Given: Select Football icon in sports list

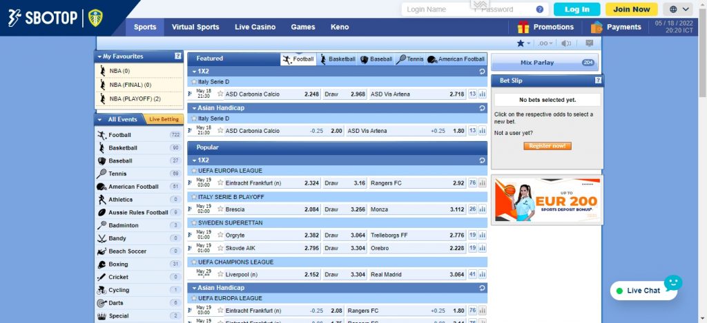Looking at the screenshot, I should click(x=102, y=135).
